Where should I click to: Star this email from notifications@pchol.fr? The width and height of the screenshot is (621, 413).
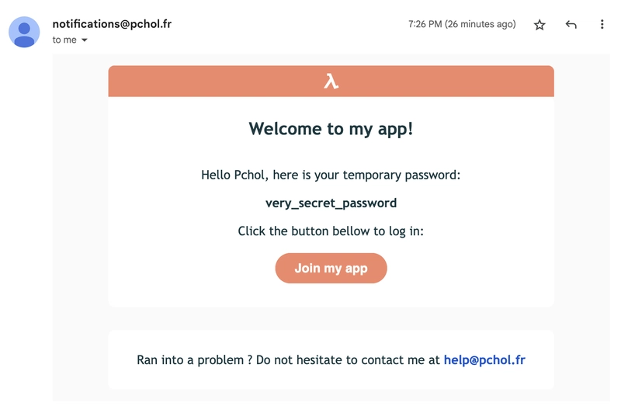click(x=539, y=25)
